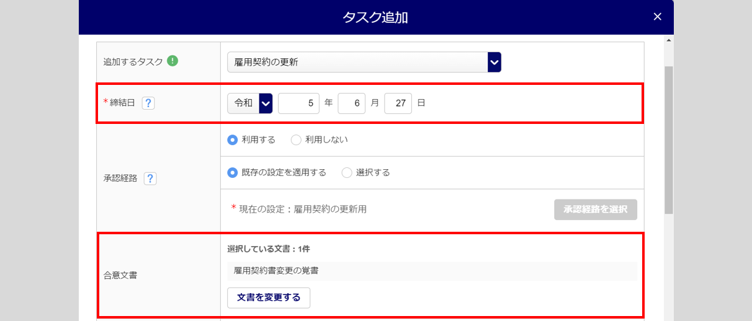752x321 pixels.
Task: Open the help icon next to 締結日
Action: point(148,103)
